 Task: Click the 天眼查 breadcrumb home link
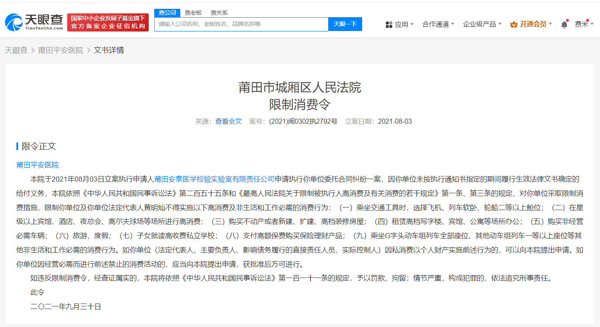click(16, 49)
